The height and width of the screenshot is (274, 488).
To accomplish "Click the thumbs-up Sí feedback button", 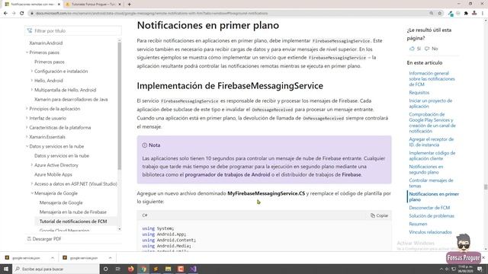I will coord(415,49).
